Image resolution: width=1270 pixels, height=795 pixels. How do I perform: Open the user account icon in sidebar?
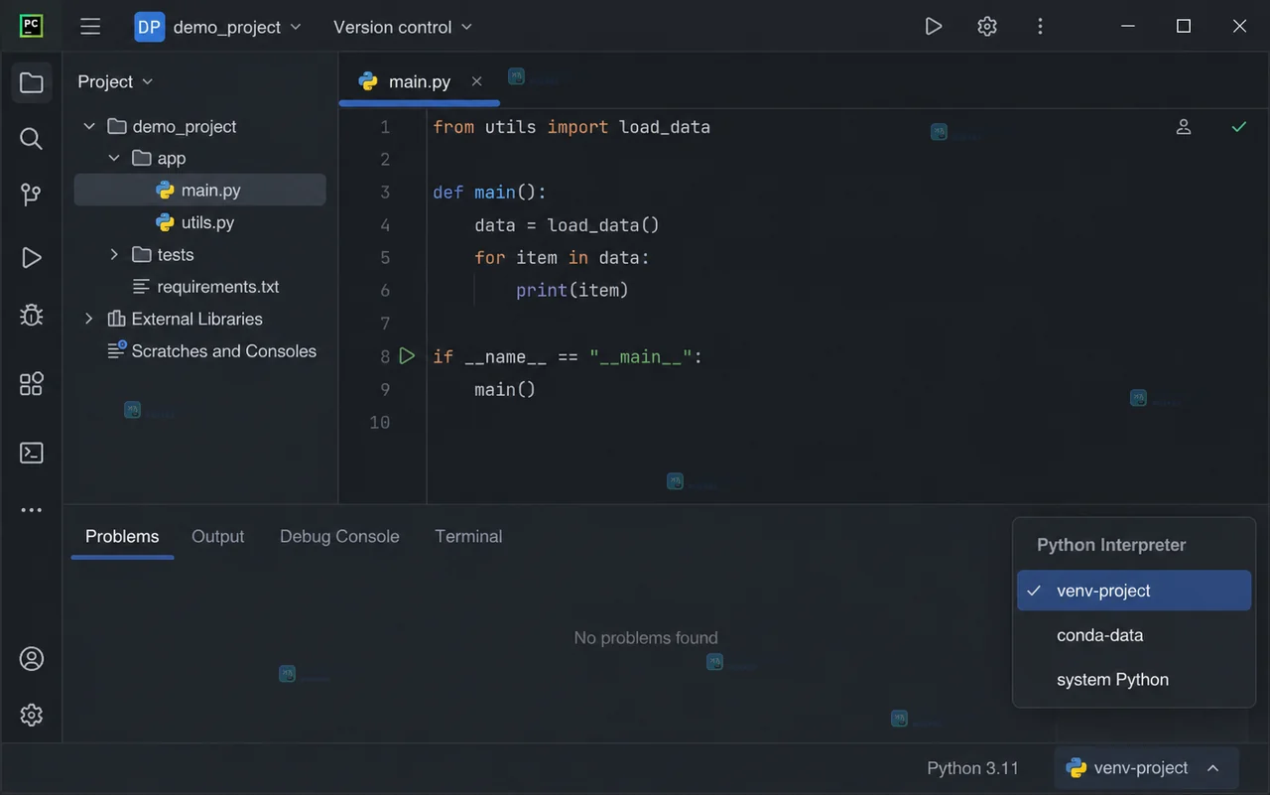[x=32, y=659]
